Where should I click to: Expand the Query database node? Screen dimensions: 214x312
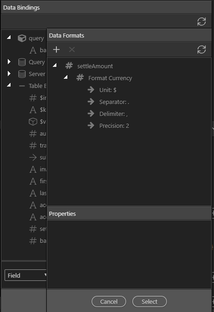[x=9, y=62]
